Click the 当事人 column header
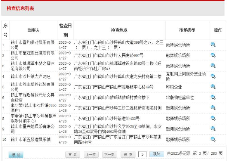This screenshot has height=161, width=227. point(33,30)
